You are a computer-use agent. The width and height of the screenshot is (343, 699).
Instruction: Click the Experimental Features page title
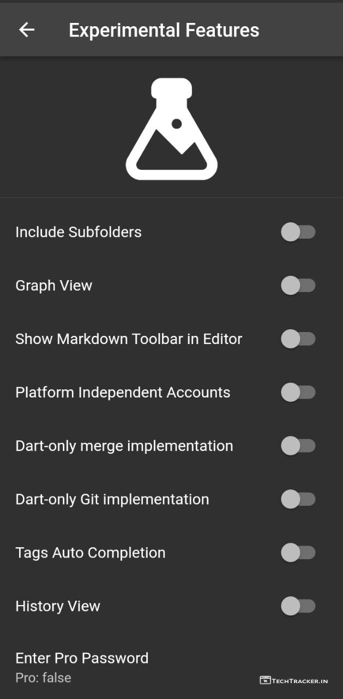point(164,30)
